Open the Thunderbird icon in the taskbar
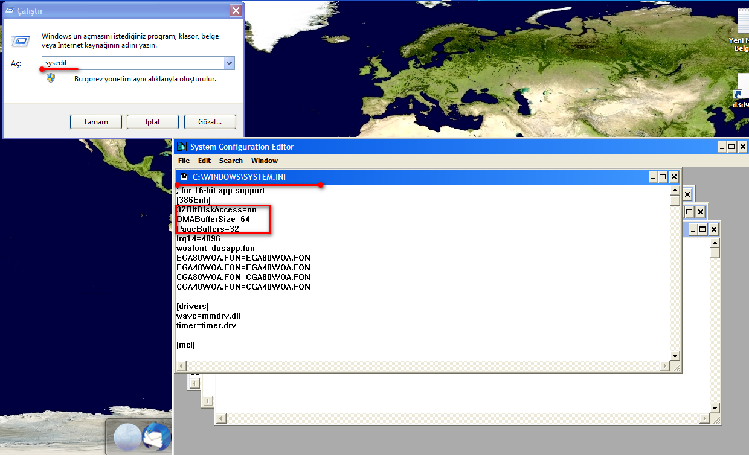The width and height of the screenshot is (749, 455). pyautogui.click(x=156, y=436)
